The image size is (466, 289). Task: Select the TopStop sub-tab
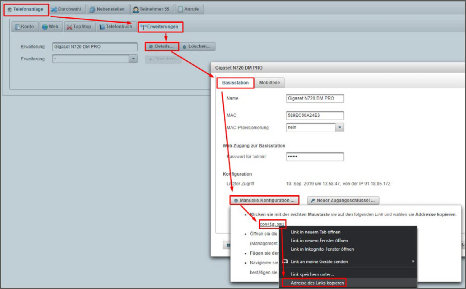point(79,27)
